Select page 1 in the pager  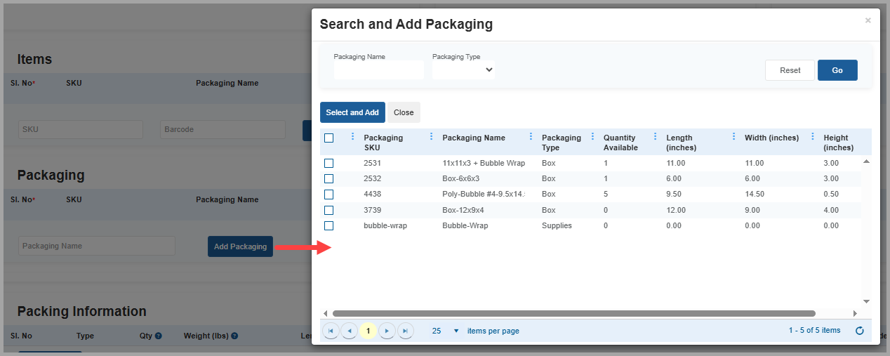368,331
